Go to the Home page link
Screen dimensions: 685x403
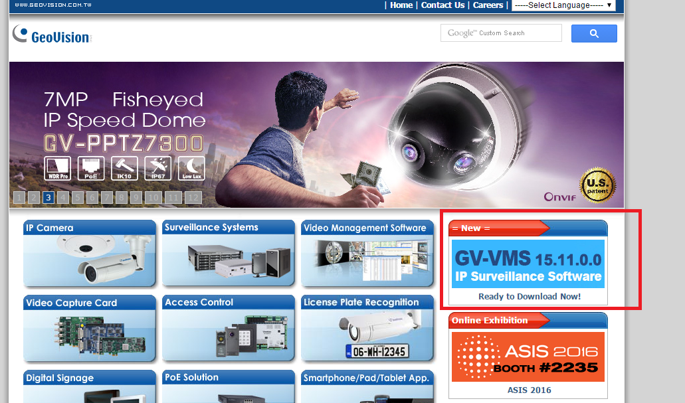coord(401,5)
